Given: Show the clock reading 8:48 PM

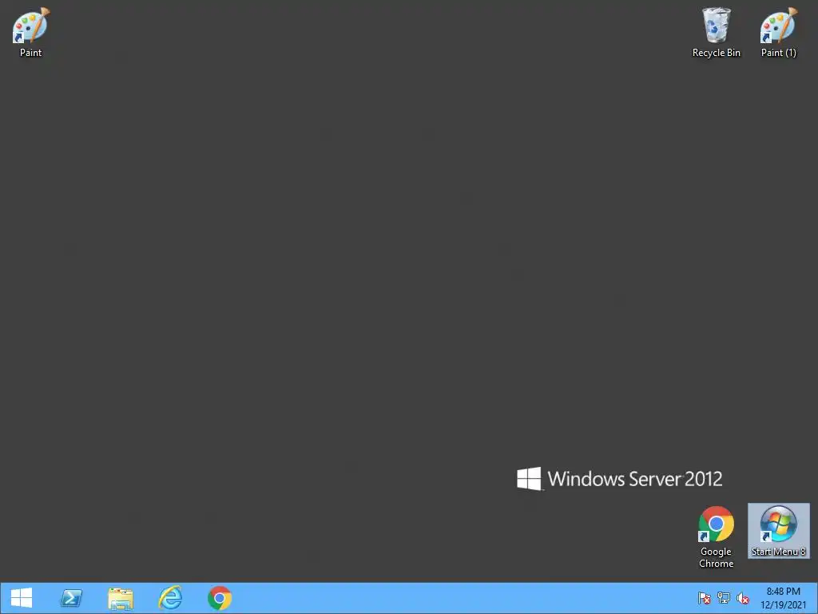Looking at the screenshot, I should point(783,592).
